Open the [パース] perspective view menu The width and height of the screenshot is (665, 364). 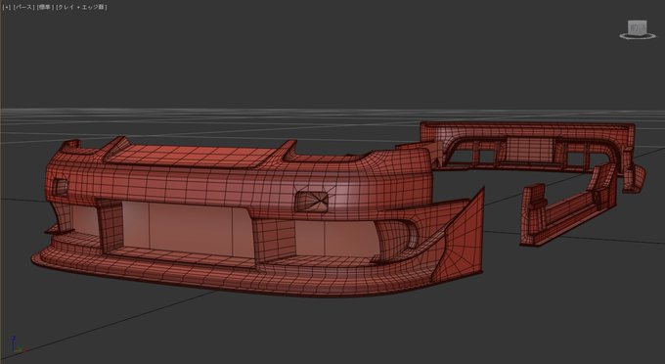23,7
